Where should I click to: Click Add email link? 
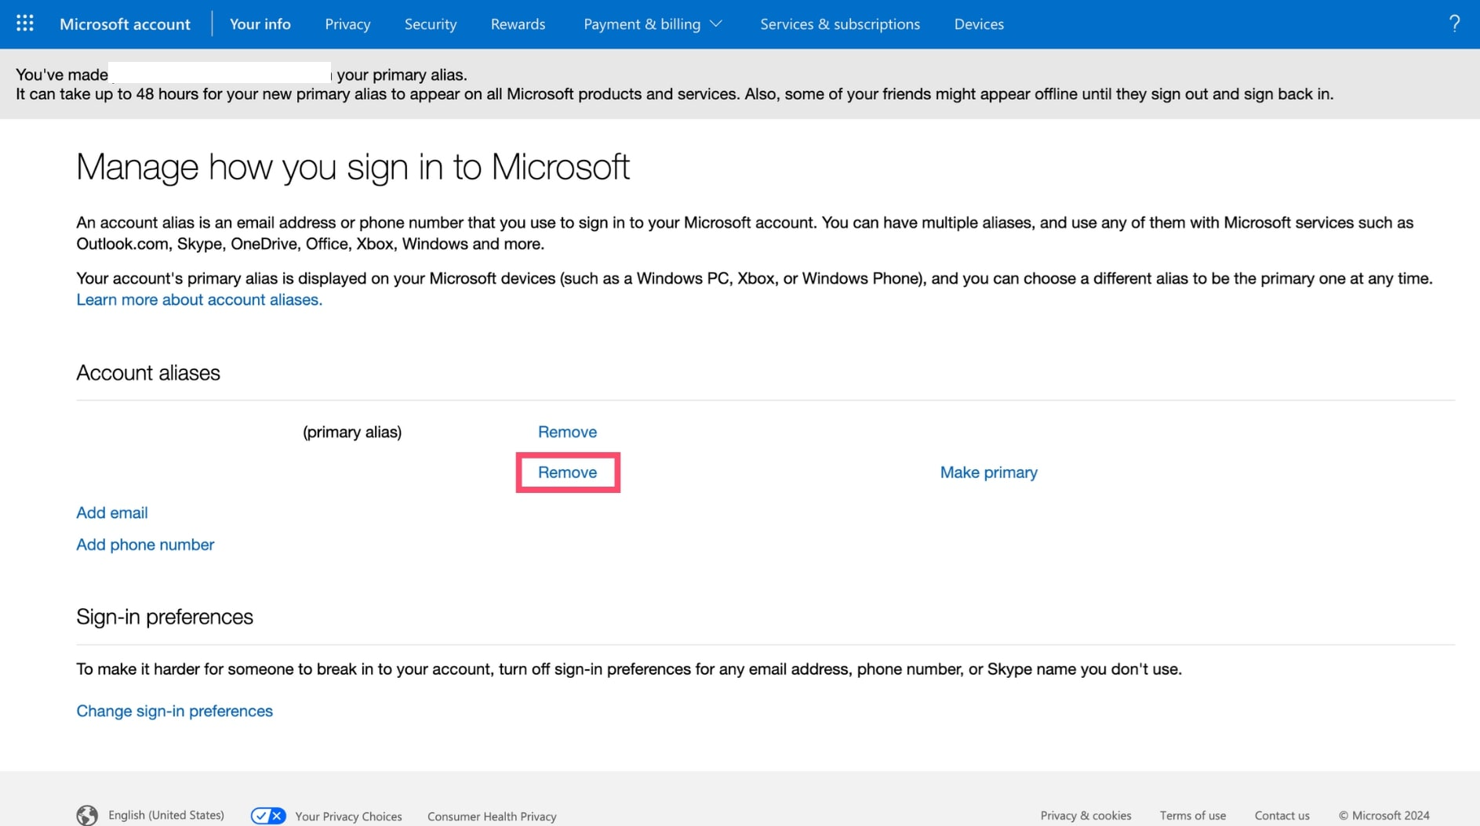112,513
